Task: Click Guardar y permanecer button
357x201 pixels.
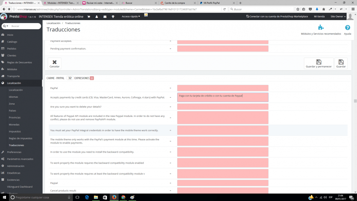Action: tap(319, 63)
